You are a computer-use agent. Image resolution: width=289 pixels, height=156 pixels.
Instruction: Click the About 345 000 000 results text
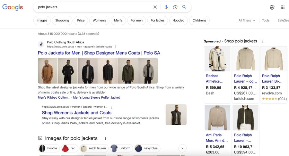pyautogui.click(x=68, y=34)
